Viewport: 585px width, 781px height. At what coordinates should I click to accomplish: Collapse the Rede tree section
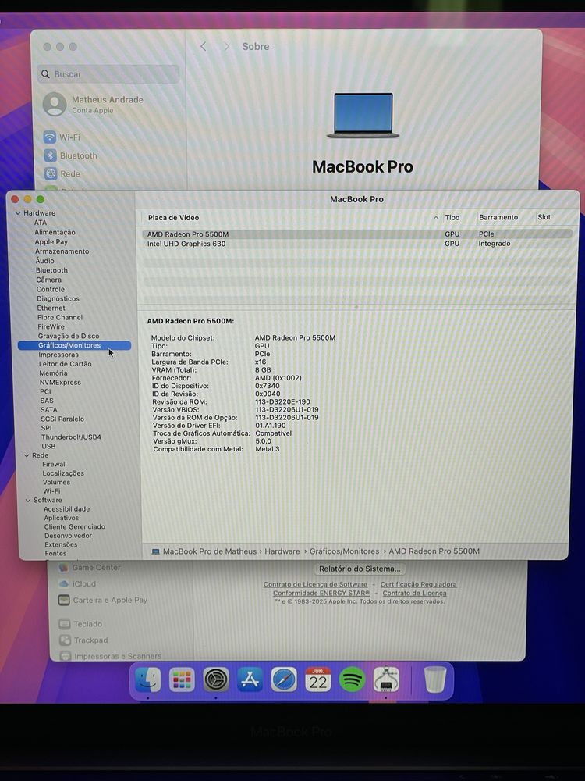(27, 455)
